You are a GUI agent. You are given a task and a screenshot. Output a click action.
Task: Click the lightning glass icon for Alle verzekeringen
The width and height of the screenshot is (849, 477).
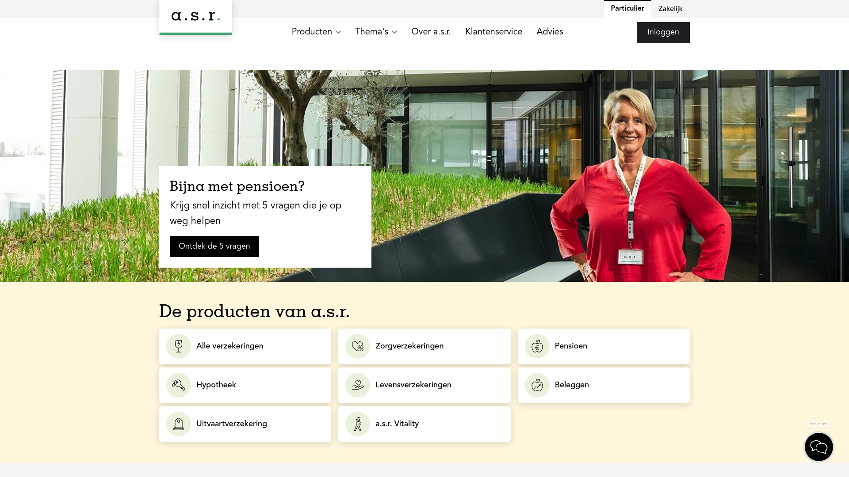click(179, 346)
